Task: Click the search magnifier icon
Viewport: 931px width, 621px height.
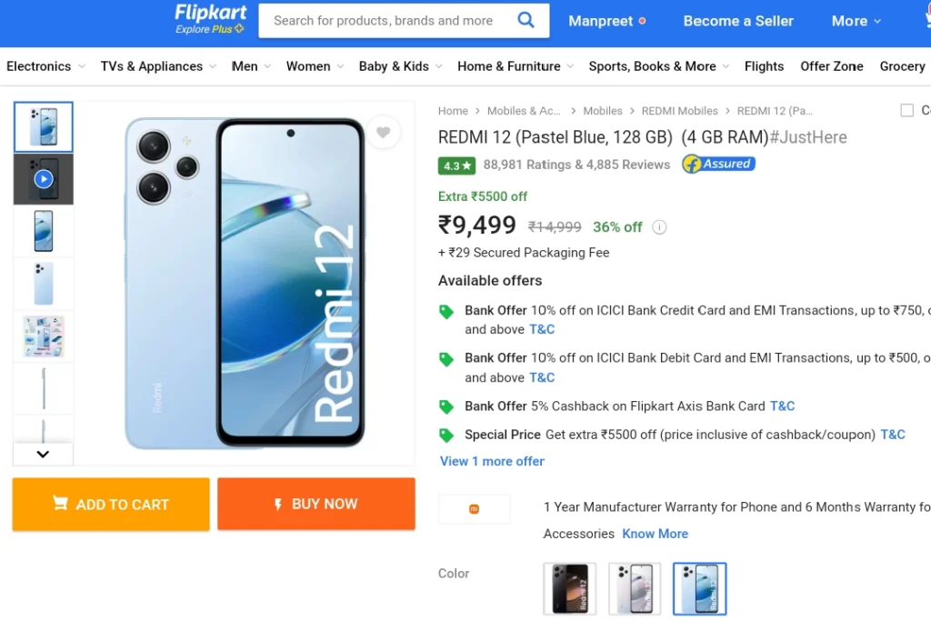Action: [526, 20]
